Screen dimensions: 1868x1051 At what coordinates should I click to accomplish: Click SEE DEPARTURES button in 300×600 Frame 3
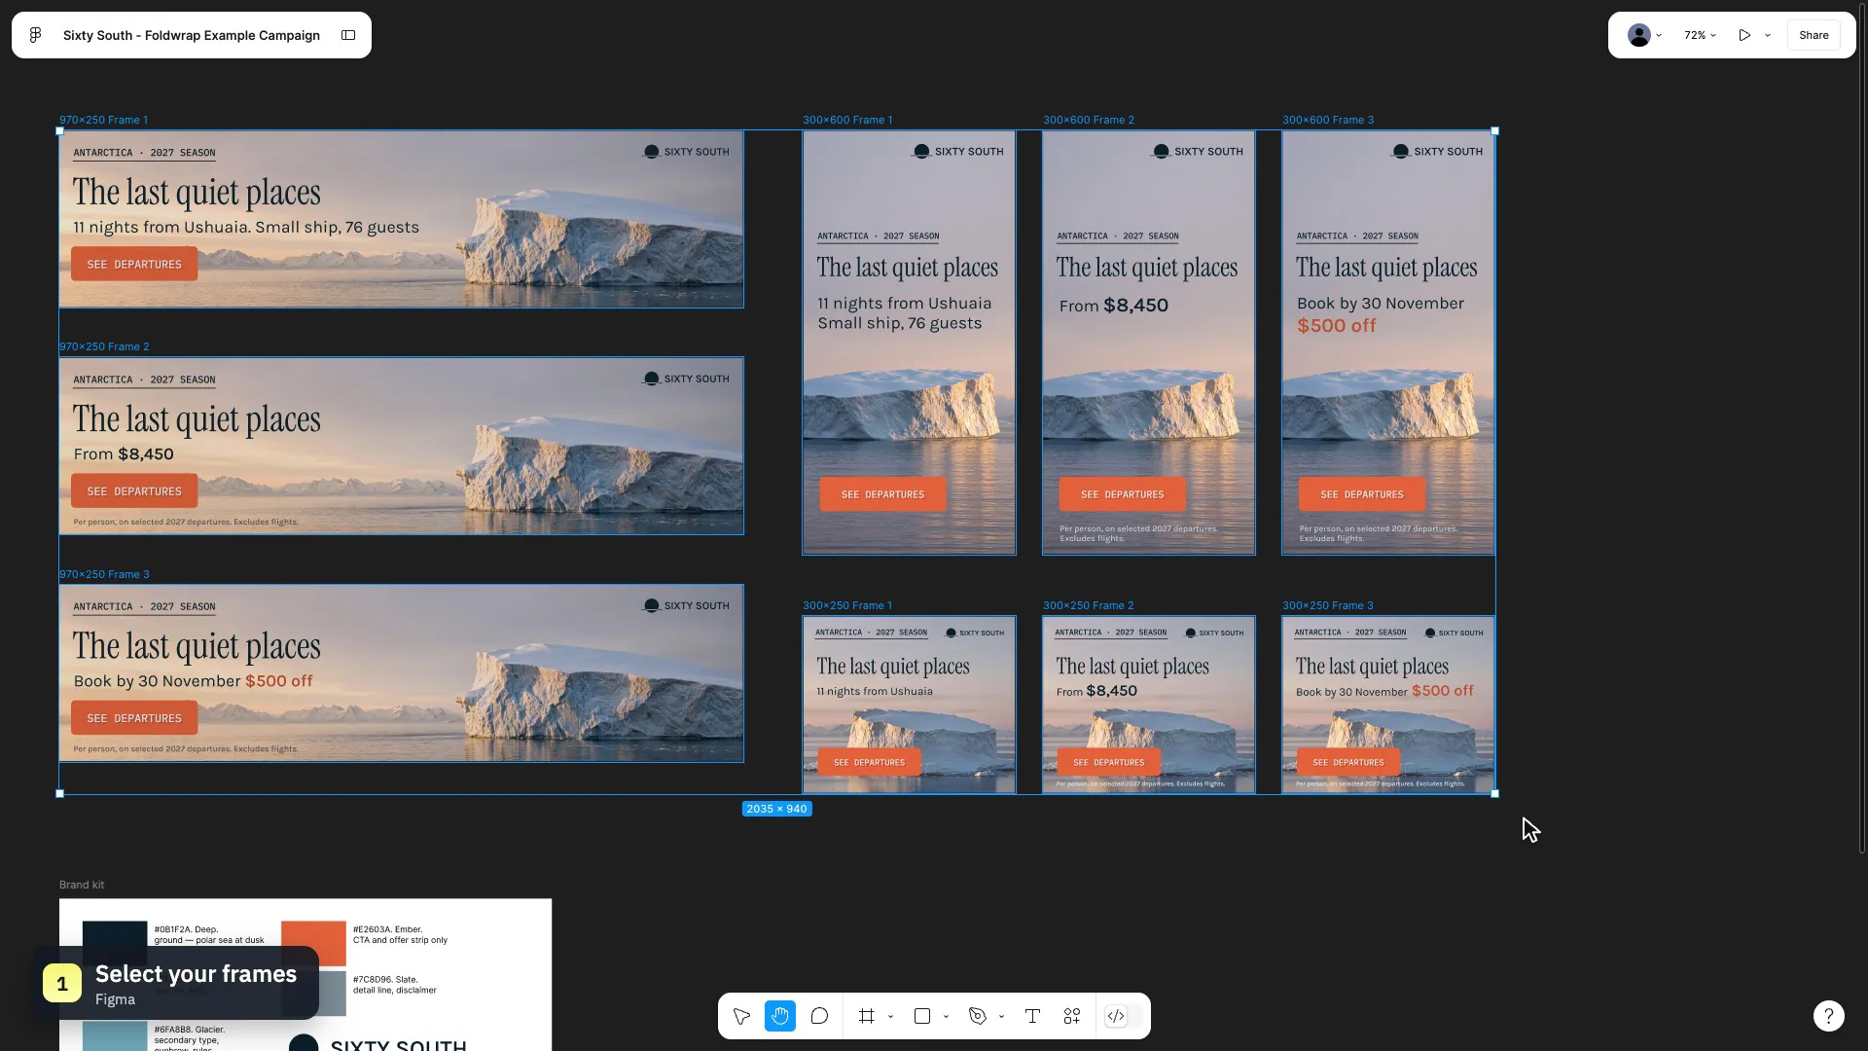(x=1362, y=494)
